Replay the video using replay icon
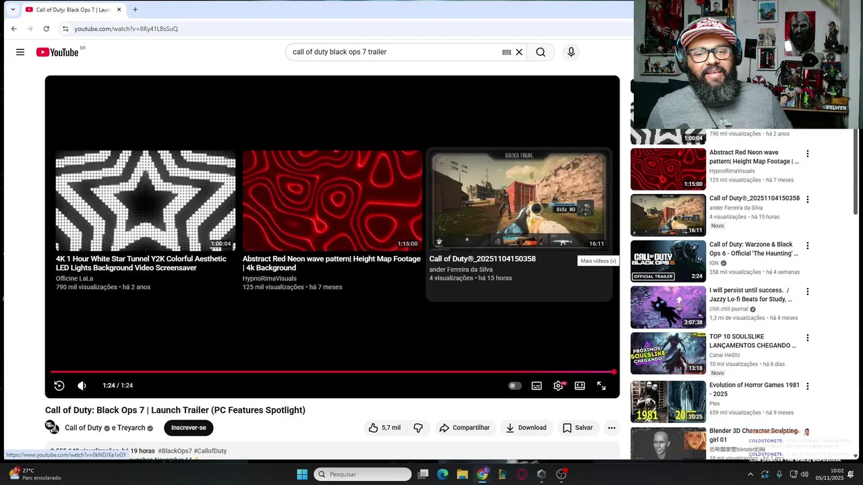Image resolution: width=863 pixels, height=485 pixels. click(x=59, y=385)
